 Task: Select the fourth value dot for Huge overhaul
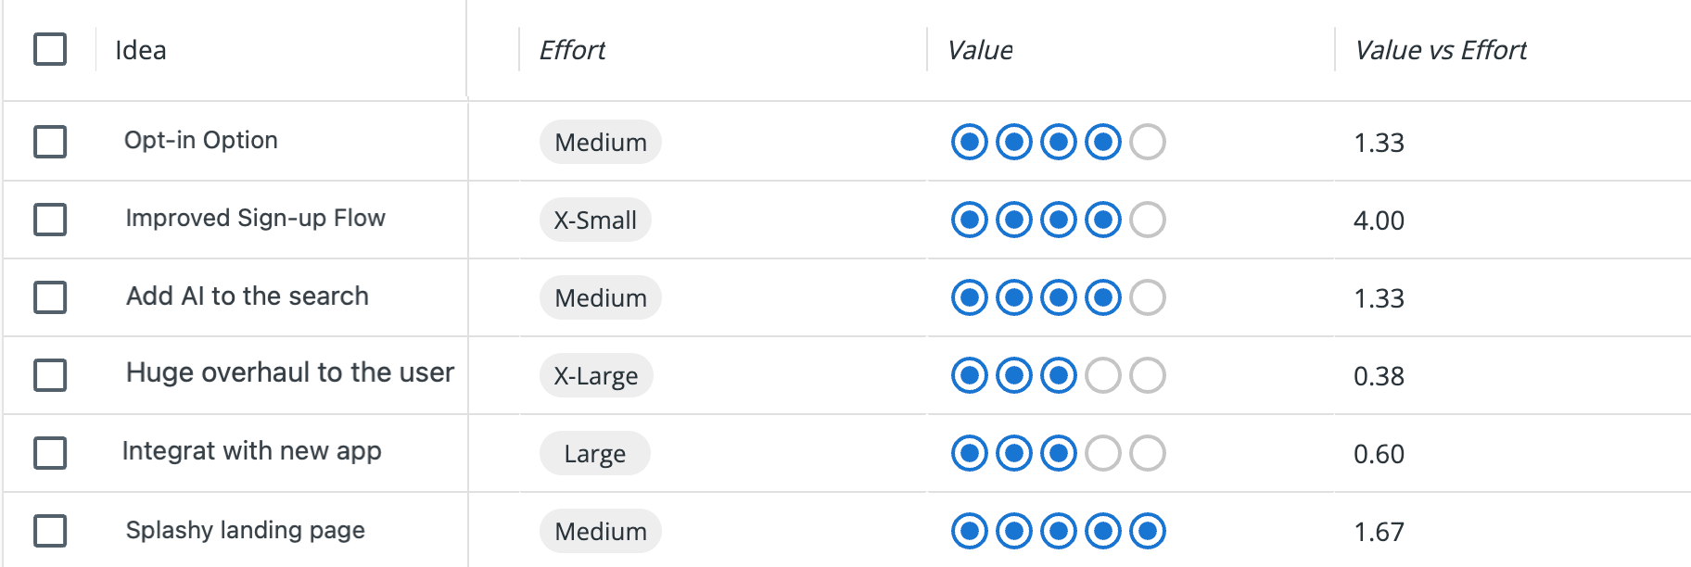[1102, 376]
